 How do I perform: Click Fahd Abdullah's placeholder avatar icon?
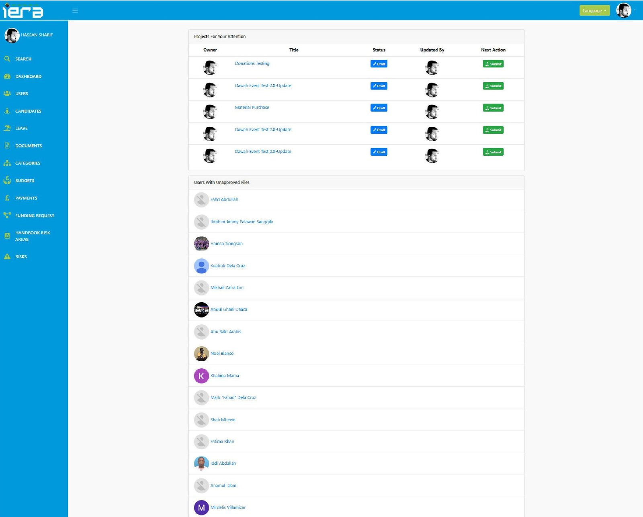tap(201, 199)
